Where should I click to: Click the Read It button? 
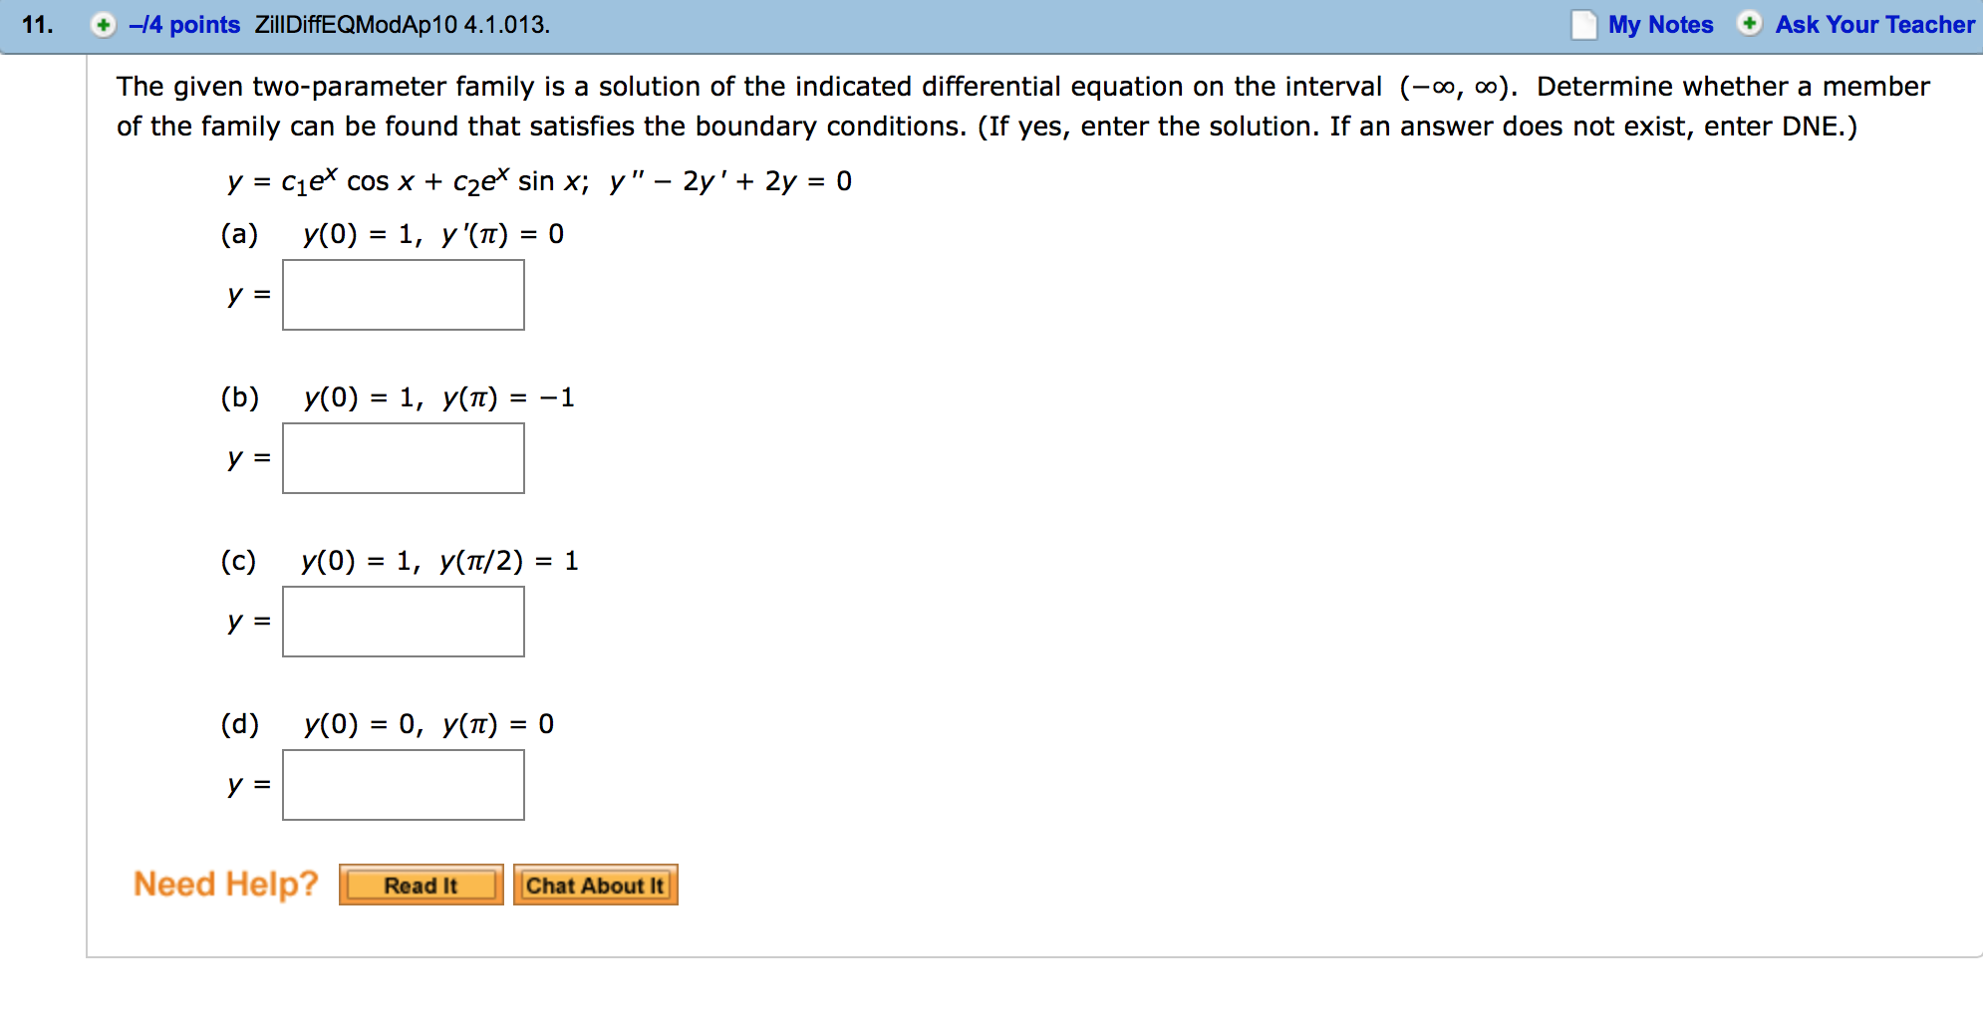coord(422,885)
